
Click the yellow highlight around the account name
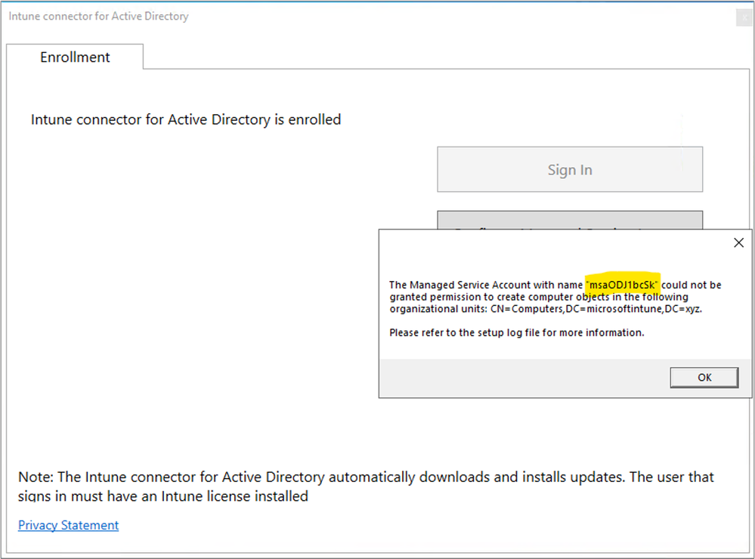(622, 283)
